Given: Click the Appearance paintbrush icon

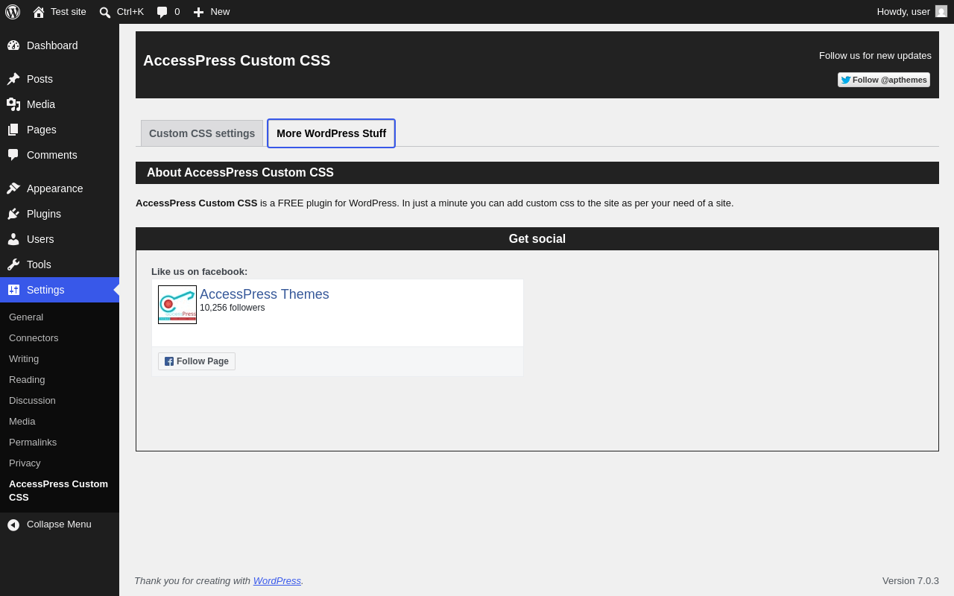Looking at the screenshot, I should point(13,188).
